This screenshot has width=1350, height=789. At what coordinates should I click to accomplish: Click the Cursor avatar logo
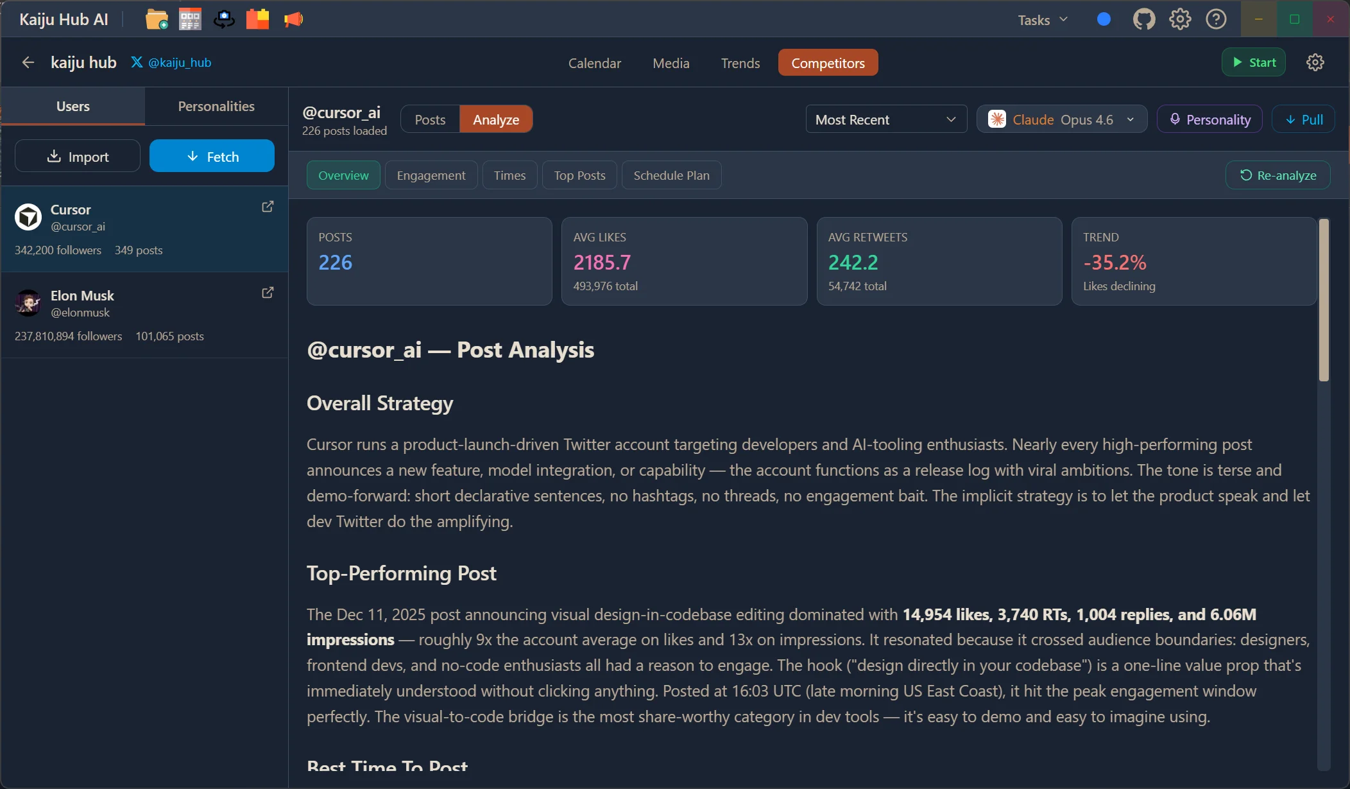point(28,217)
